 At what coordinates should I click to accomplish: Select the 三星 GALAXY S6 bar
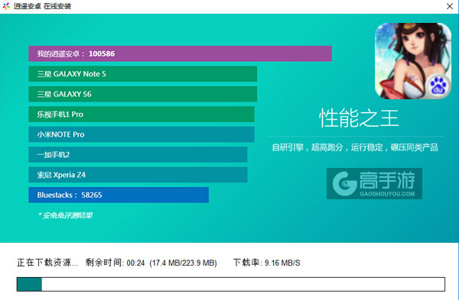[x=142, y=94]
